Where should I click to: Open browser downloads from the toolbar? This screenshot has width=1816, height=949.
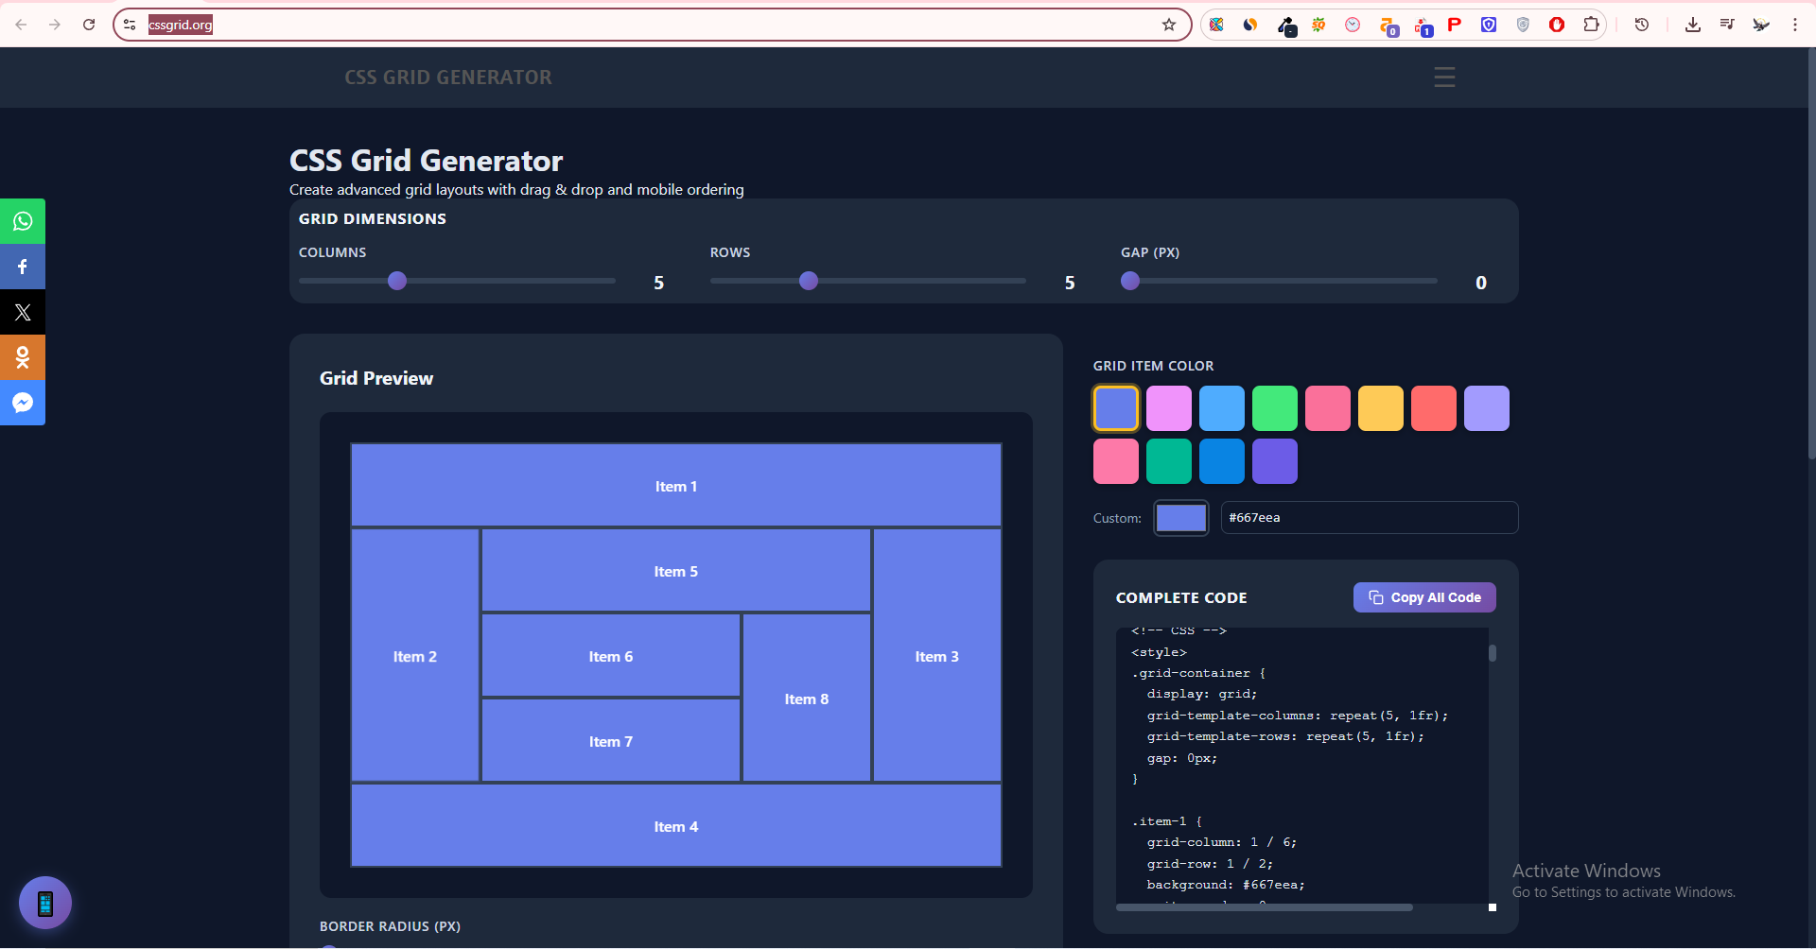(1692, 25)
